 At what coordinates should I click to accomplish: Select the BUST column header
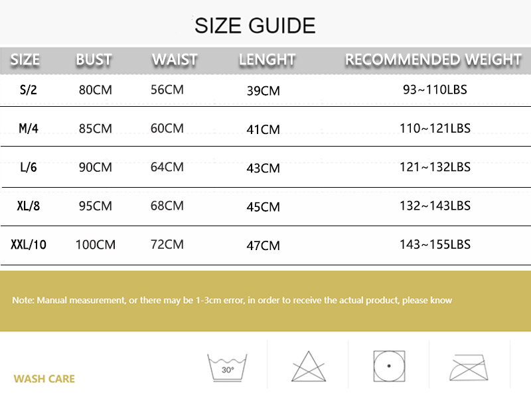pyautogui.click(x=94, y=60)
